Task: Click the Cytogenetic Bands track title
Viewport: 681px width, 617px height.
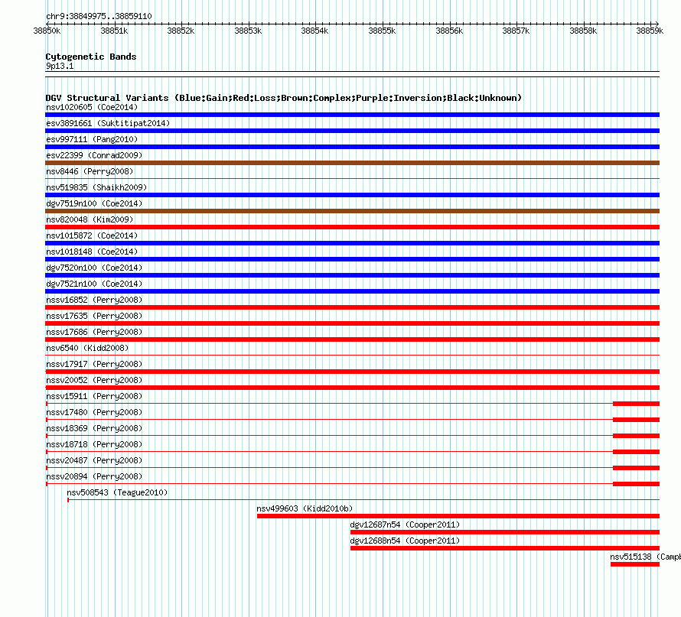Action: tap(91, 57)
